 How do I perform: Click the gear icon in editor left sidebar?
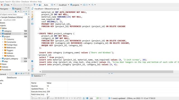[32, 61]
